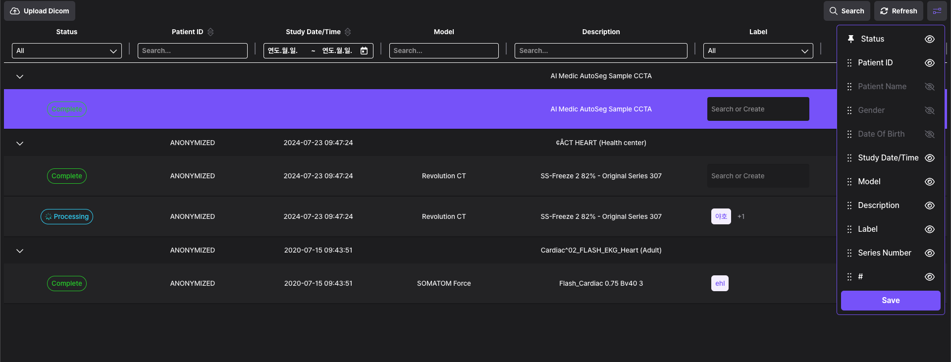The width and height of the screenshot is (951, 362).
Task: Click Flash_Cardiac 0.75 Bv40 3 description
Action: click(x=601, y=283)
